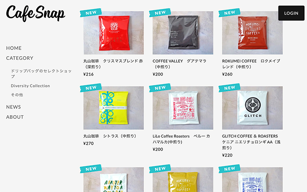Select the その他 category
This screenshot has height=192, width=307.
(17, 95)
